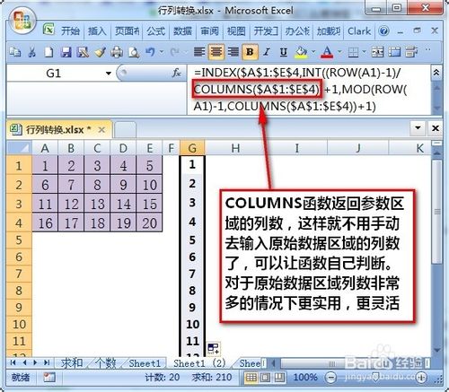Click the merge cells icon
449x392 pixels.
click(378, 52)
